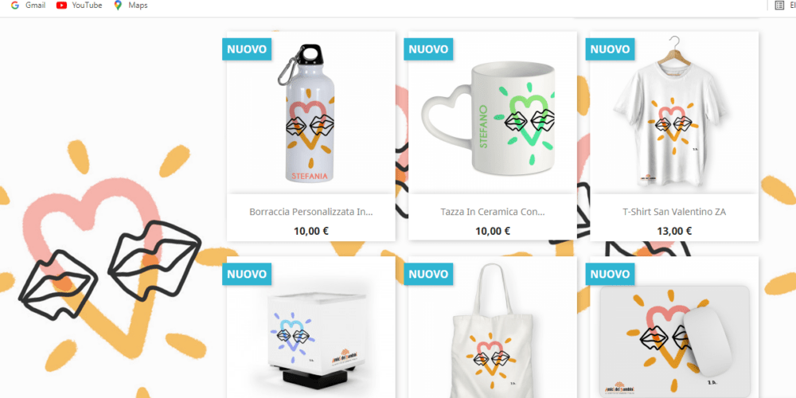View the white T-shirt product image
The height and width of the screenshot is (398, 796).
674,113
